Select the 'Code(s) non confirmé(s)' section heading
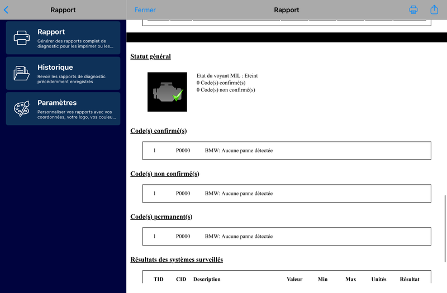 [x=165, y=174]
